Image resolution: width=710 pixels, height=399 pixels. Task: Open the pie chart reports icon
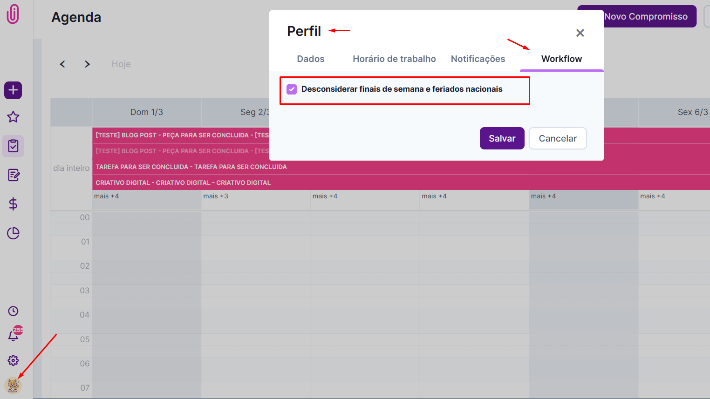13,233
